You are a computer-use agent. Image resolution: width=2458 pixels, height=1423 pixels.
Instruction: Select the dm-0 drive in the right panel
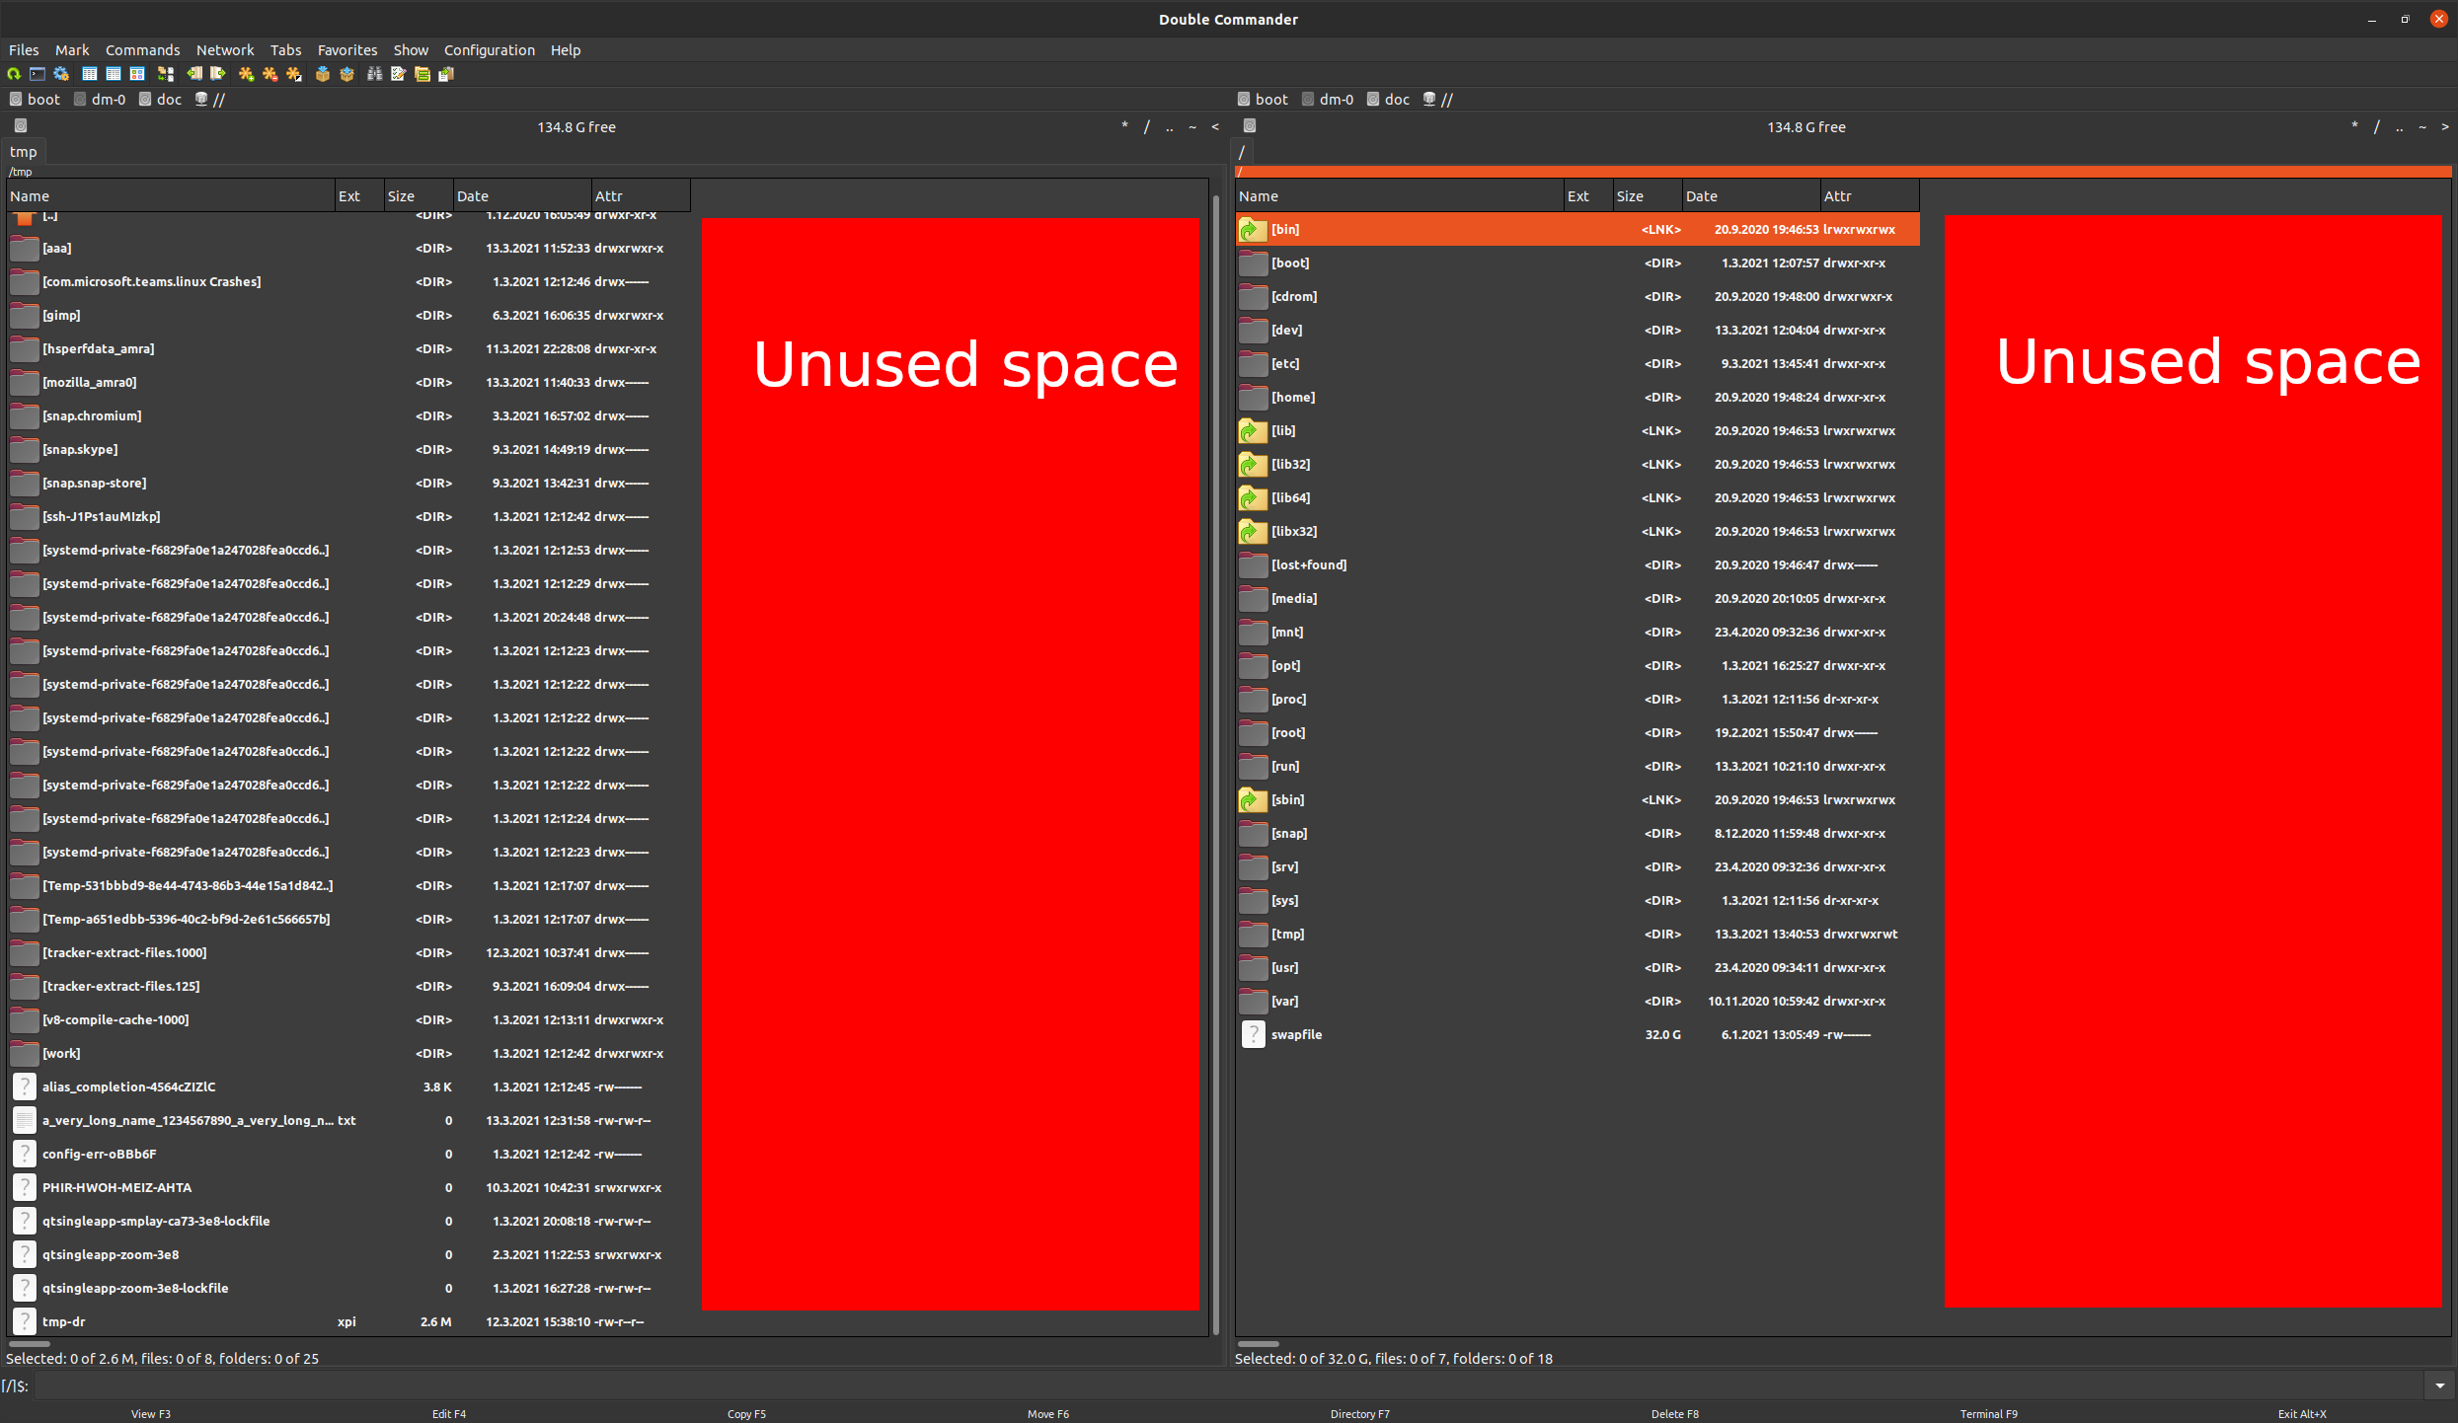tap(1328, 100)
